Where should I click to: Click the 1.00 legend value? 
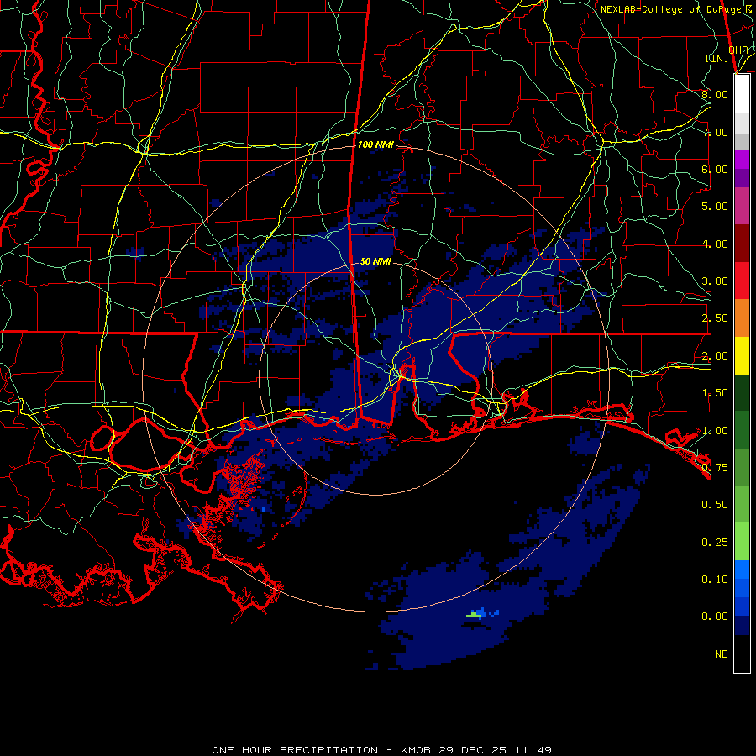pyautogui.click(x=715, y=431)
